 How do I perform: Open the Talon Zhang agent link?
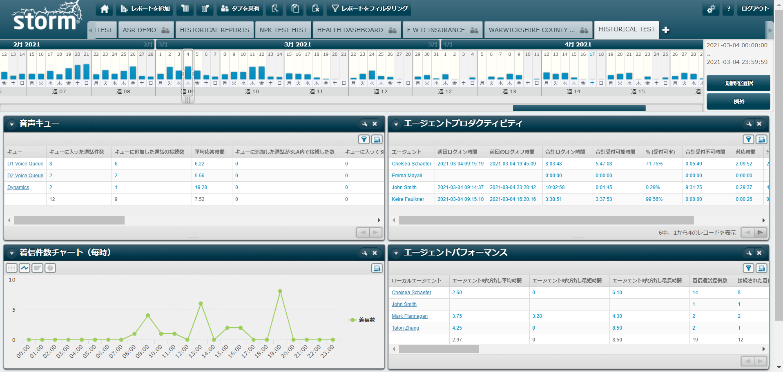click(405, 328)
